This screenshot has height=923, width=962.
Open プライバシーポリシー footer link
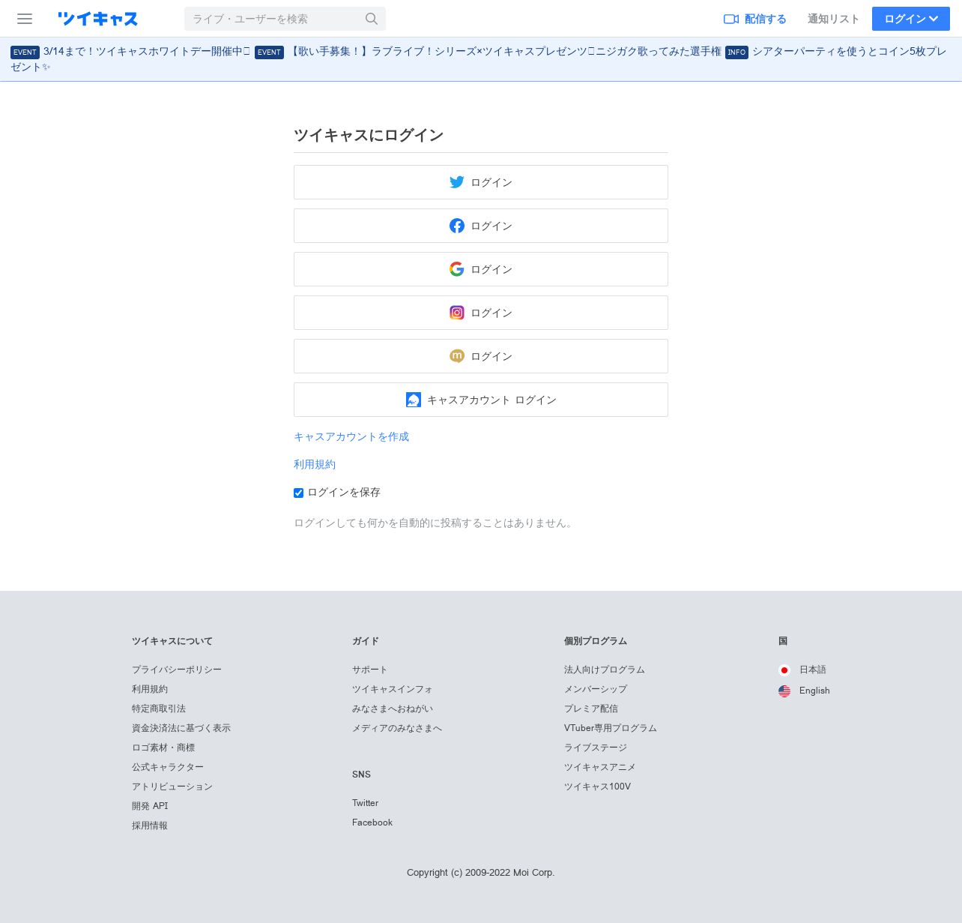click(x=177, y=670)
